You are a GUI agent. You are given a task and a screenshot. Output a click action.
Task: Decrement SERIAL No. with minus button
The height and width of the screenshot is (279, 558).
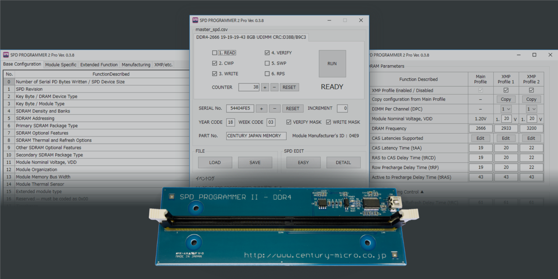(x=275, y=109)
